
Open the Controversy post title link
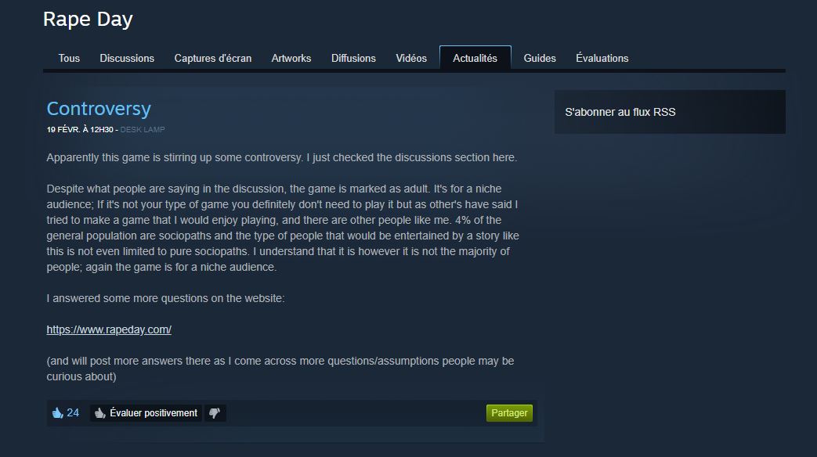(99, 109)
